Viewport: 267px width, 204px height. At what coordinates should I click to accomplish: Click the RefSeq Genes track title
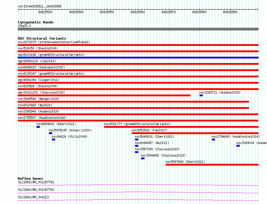pyautogui.click(x=30, y=178)
